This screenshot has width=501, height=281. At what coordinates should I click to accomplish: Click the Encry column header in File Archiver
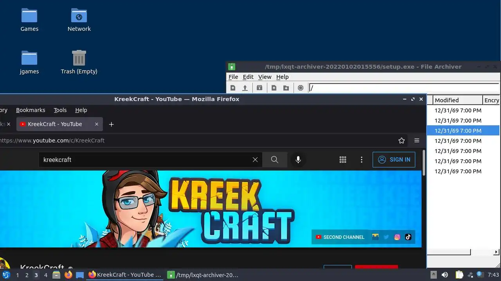[x=492, y=100]
